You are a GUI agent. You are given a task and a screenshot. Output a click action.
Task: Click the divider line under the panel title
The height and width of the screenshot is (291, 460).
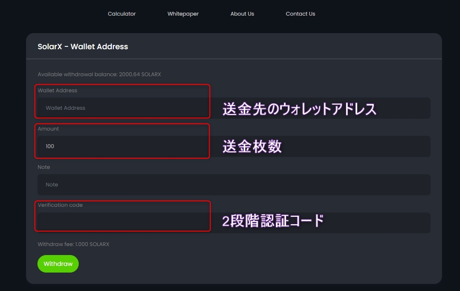(233, 59)
